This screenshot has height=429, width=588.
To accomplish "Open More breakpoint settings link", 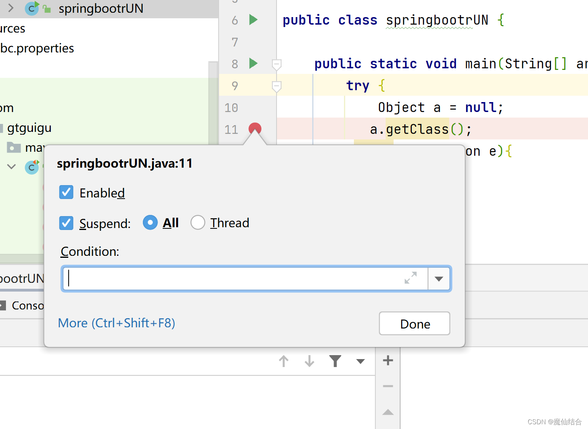I will click(x=117, y=323).
